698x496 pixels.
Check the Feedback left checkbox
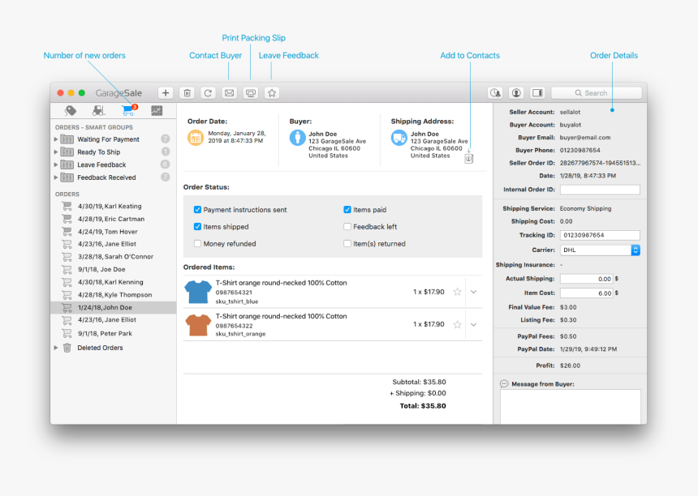click(347, 227)
